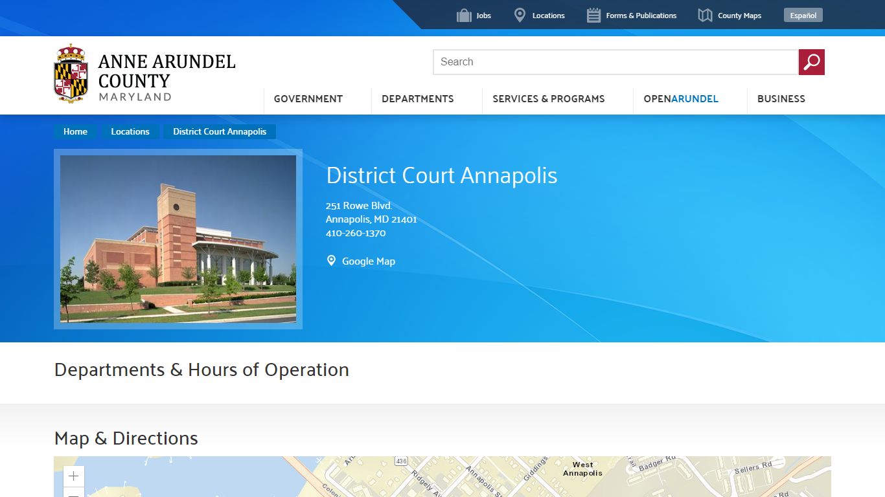Click the District Court Annapolis heading
Image resolution: width=885 pixels, height=497 pixels.
click(442, 175)
